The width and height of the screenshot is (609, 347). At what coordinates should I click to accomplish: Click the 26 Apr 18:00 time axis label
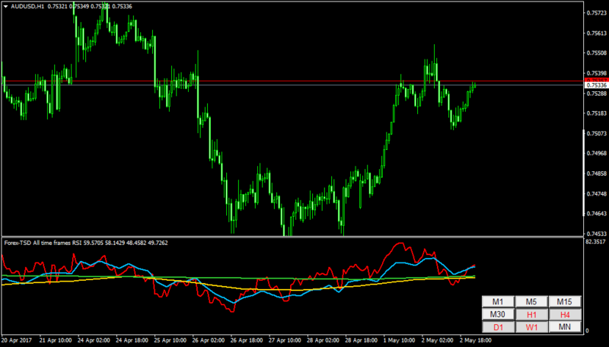(x=247, y=340)
